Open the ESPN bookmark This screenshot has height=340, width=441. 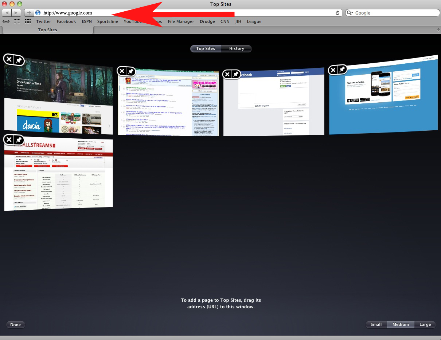(87, 21)
